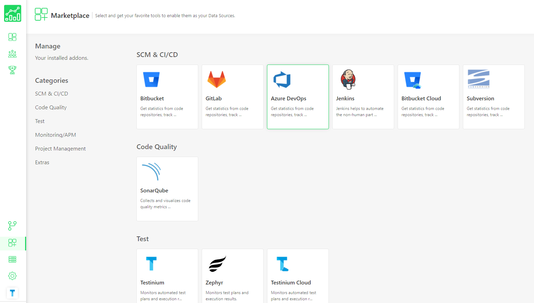534x303 pixels.
Task: Open the Subversion card title
Action: [x=480, y=98]
